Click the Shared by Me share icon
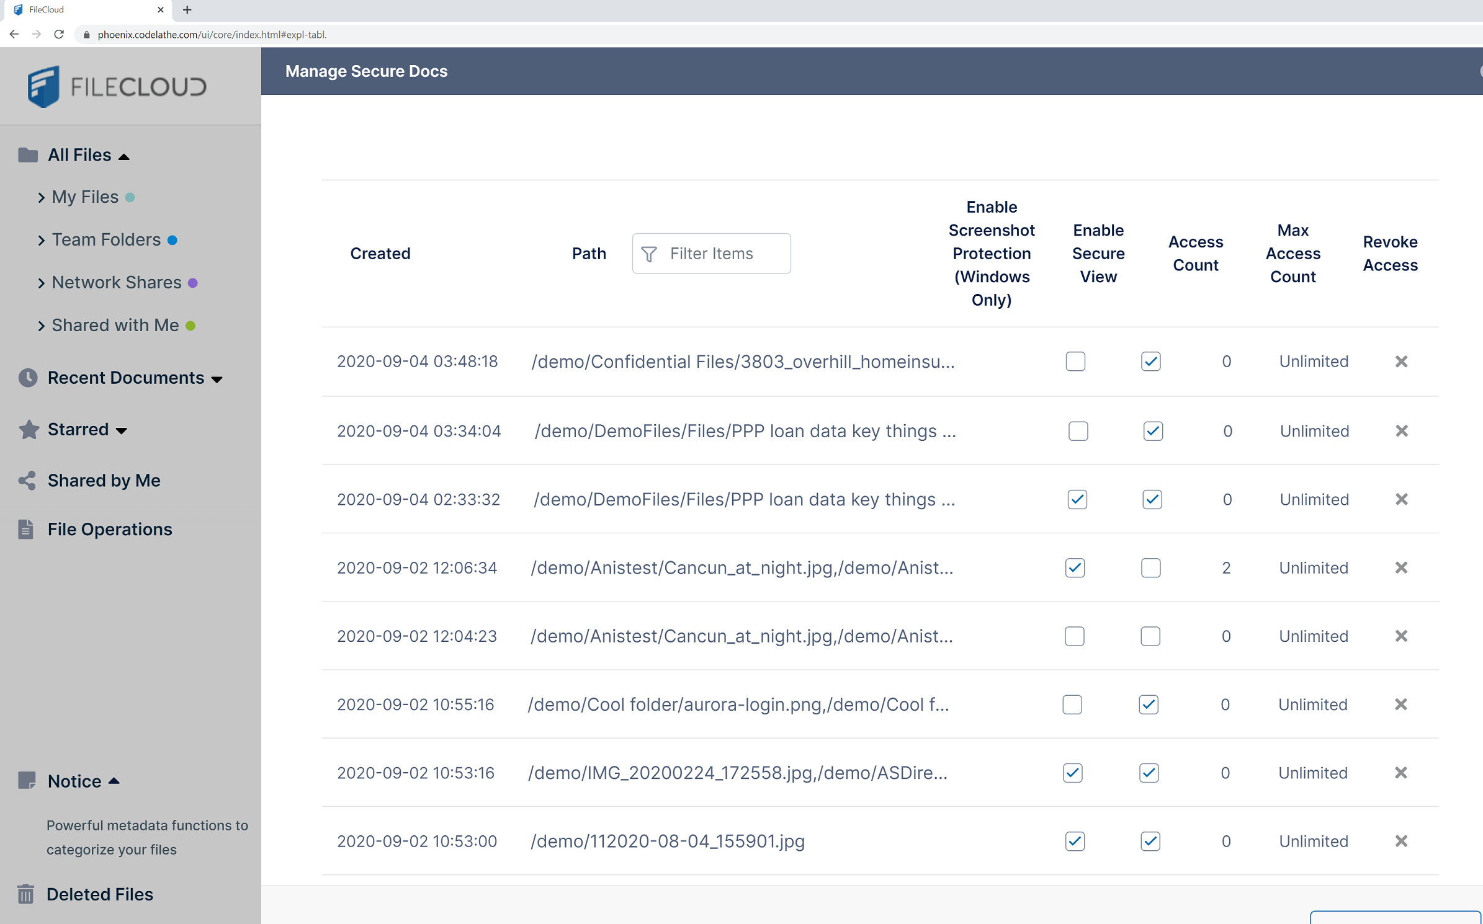The width and height of the screenshot is (1483, 924). click(27, 481)
